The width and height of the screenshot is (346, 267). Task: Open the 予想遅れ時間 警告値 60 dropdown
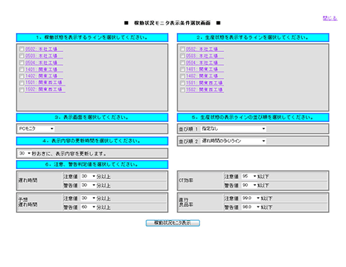click(x=88, y=207)
